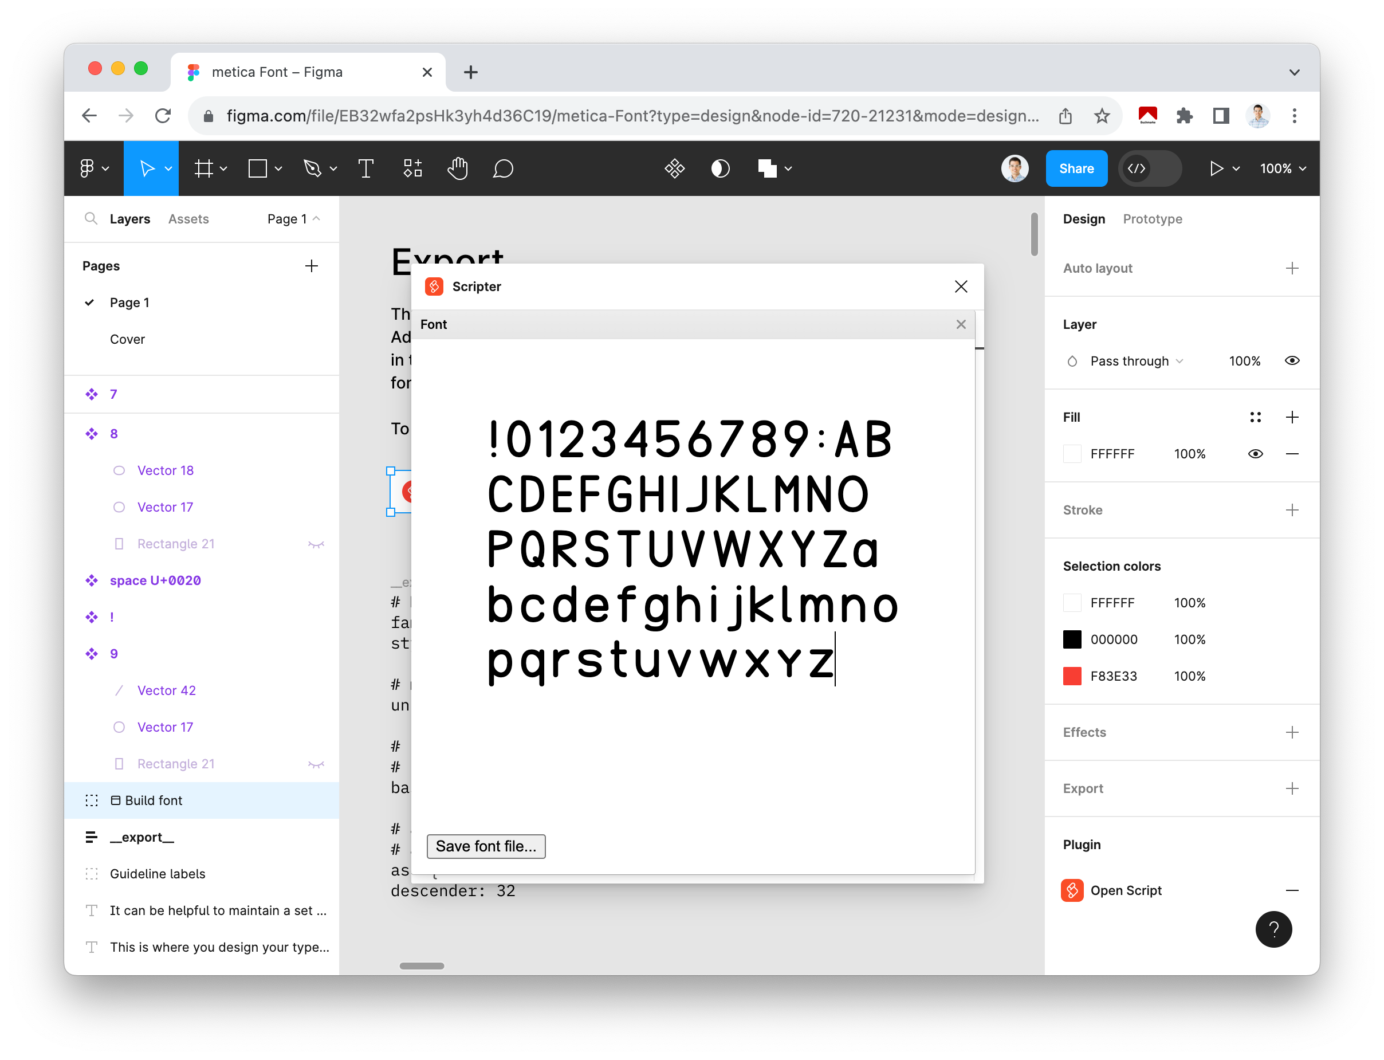Toggle Dev Mode switch in toolbar
Screen dimensions: 1384x1060
click(x=1149, y=168)
